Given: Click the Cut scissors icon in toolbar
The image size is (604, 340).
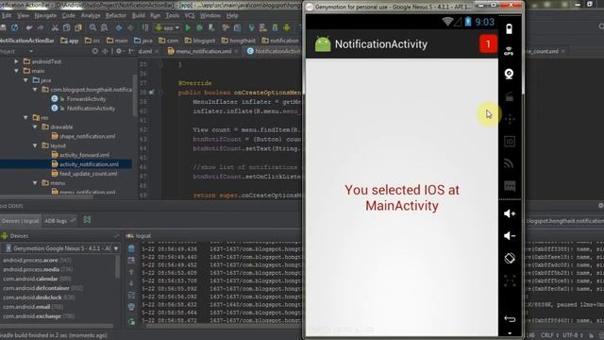Looking at the screenshot, I should pos(55,27).
